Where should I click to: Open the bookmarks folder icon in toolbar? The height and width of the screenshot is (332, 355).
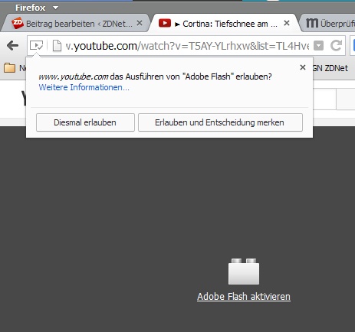pos(9,68)
